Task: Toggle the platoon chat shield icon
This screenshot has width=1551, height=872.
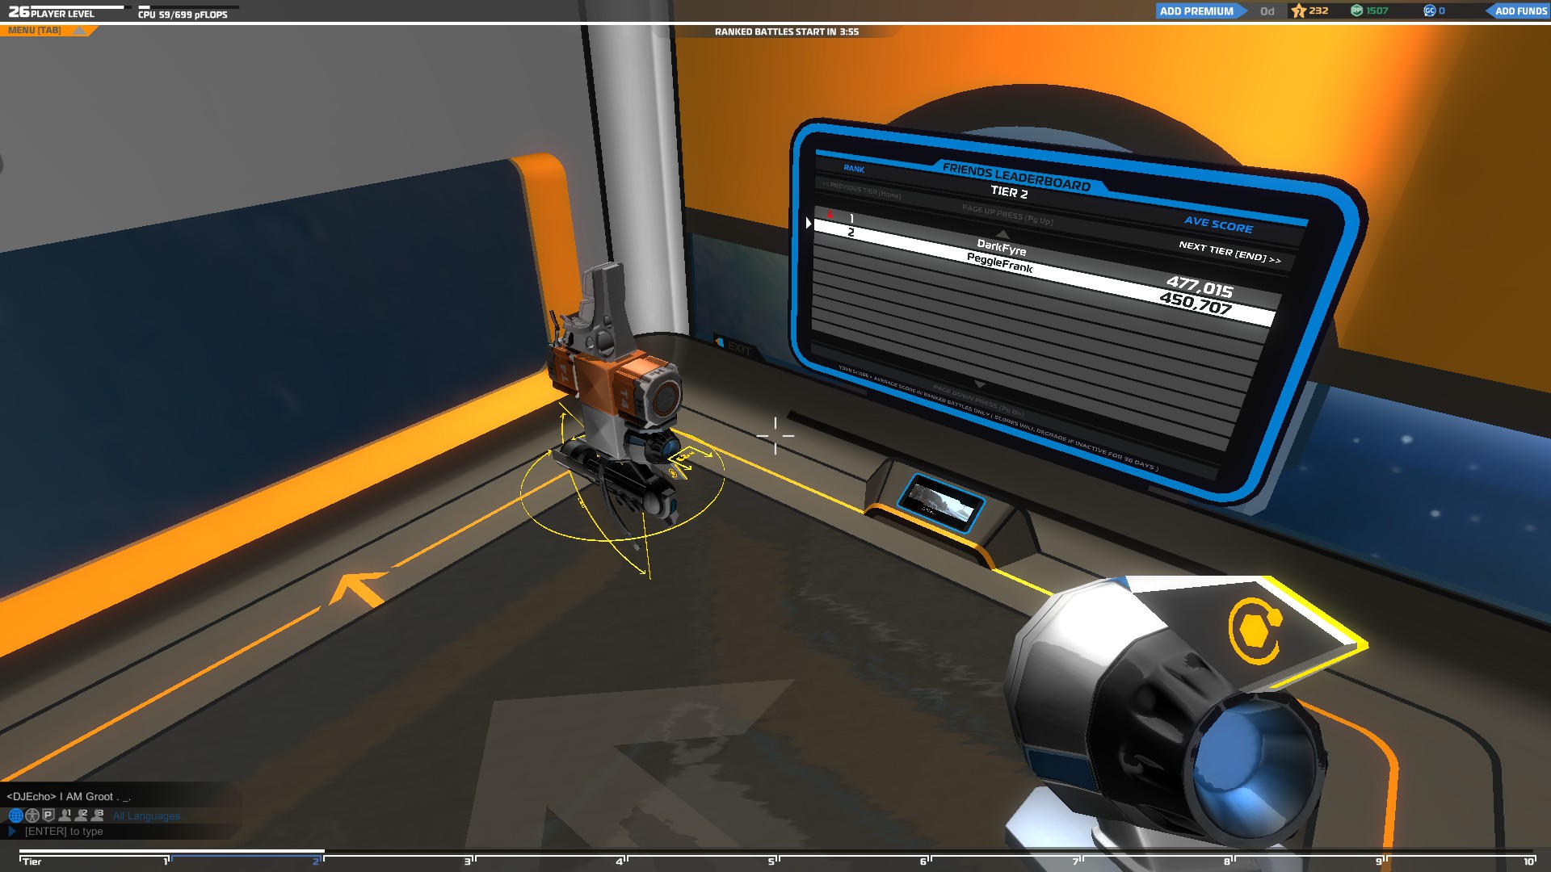Action: point(48,815)
